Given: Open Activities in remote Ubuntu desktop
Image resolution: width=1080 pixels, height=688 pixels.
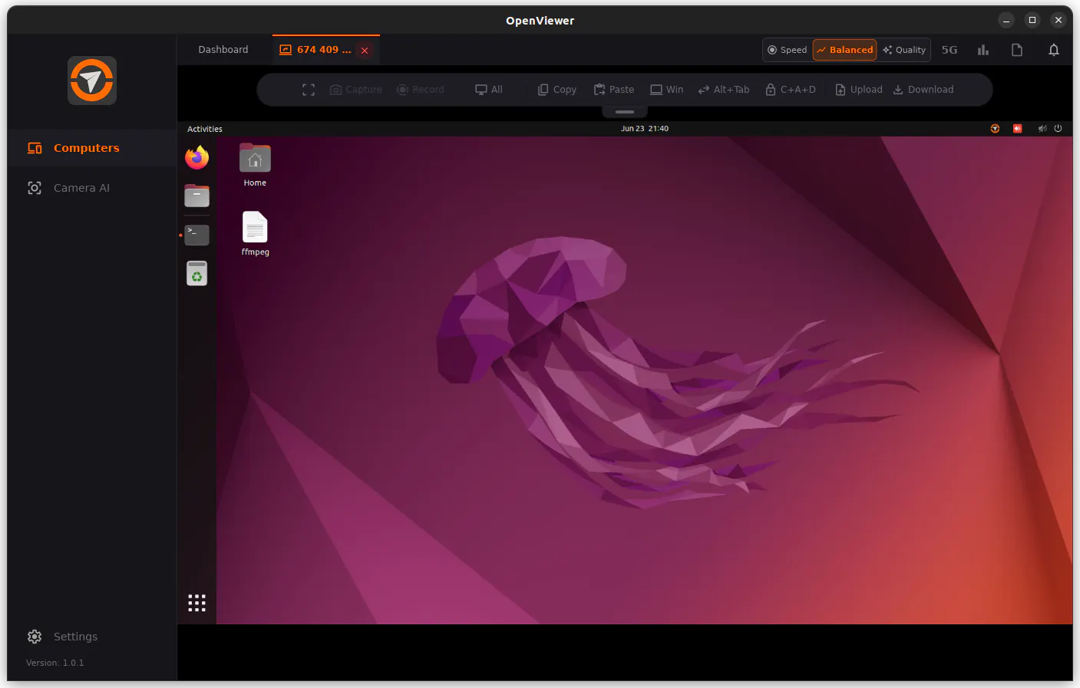Looking at the screenshot, I should point(205,129).
